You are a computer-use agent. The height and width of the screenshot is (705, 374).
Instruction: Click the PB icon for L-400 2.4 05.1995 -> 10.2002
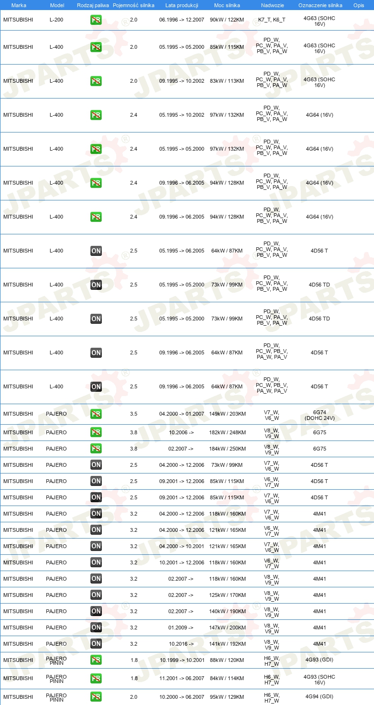(x=96, y=115)
